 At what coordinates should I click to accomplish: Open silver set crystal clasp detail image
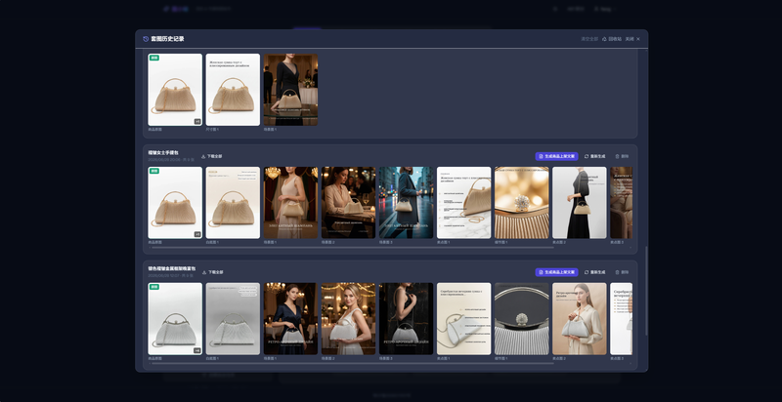(522, 318)
